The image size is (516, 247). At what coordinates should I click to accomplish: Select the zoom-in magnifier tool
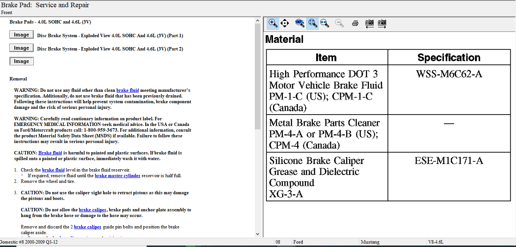click(273, 23)
